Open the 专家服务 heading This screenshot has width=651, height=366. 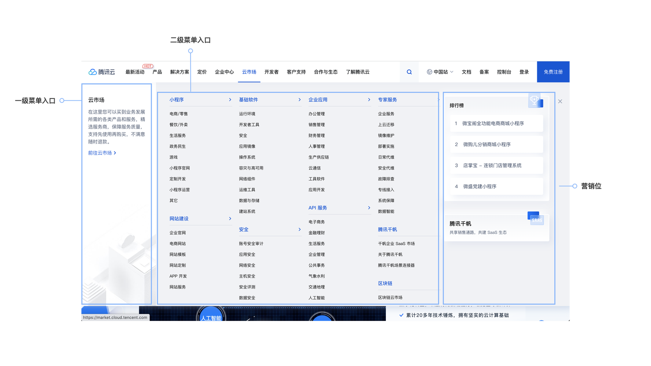coord(387,100)
